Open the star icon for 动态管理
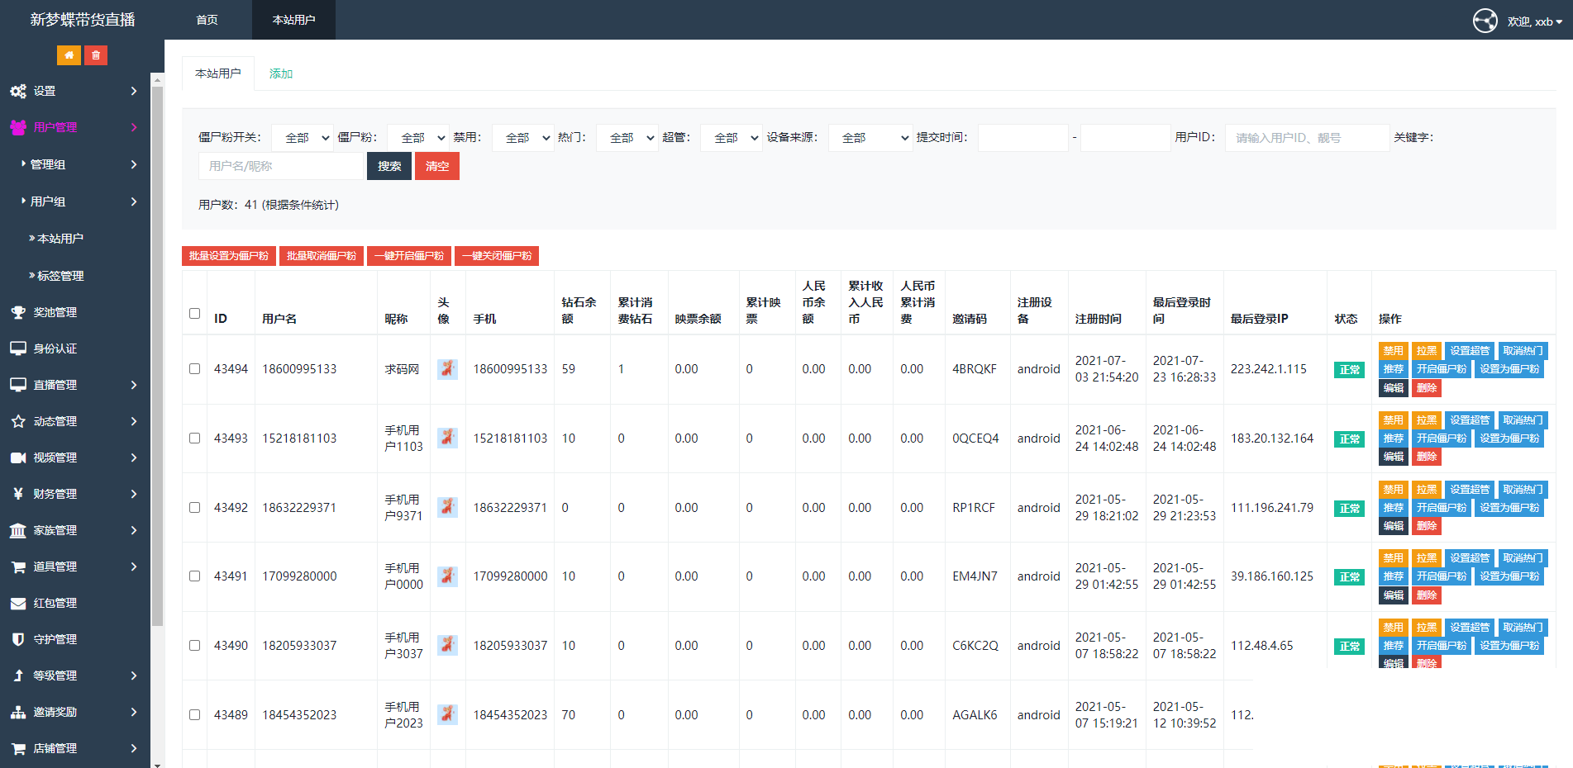This screenshot has width=1573, height=768. [x=18, y=421]
